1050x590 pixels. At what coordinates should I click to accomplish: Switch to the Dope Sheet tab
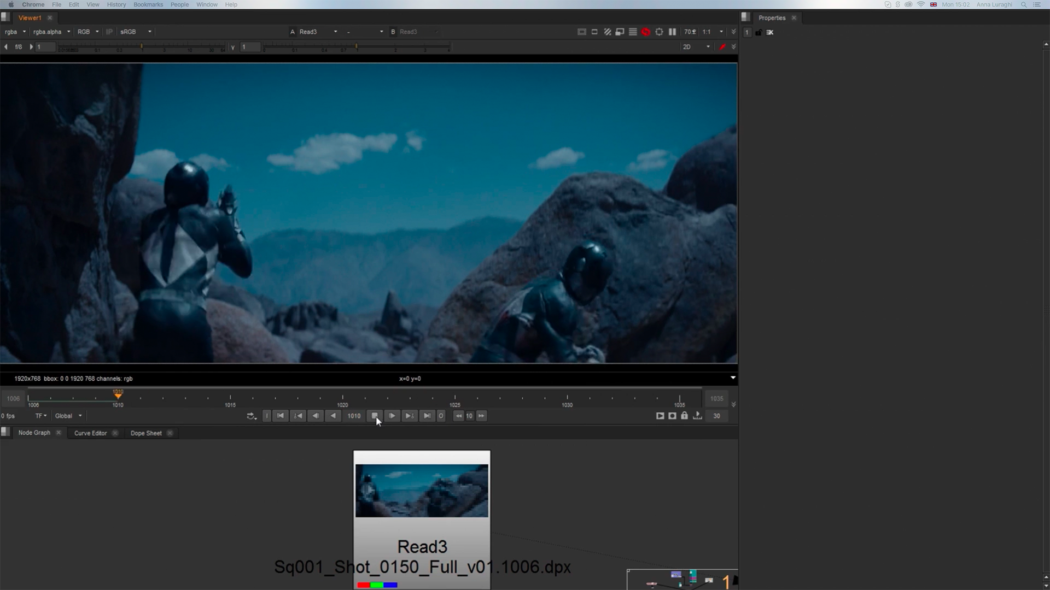(x=145, y=433)
